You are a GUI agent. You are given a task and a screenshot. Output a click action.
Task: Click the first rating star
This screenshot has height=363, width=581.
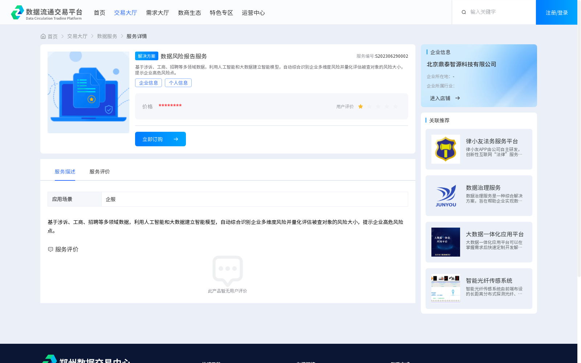(361, 106)
